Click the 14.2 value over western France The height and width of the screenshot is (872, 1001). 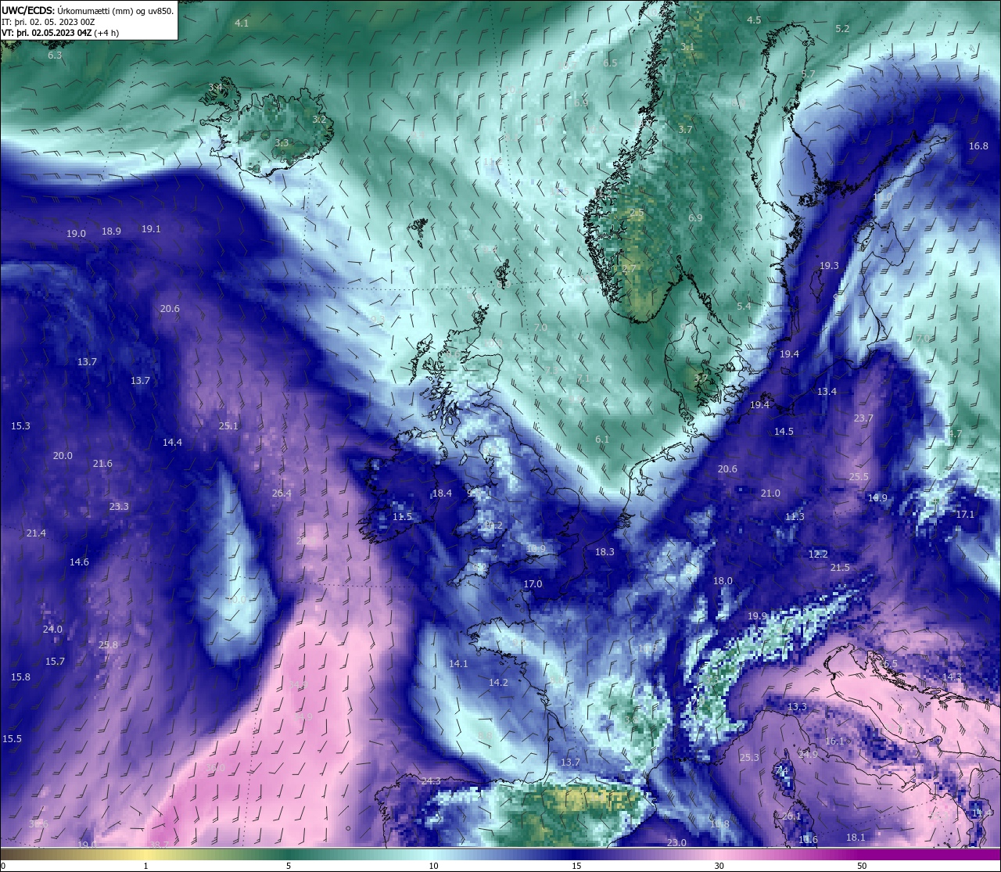click(x=498, y=683)
